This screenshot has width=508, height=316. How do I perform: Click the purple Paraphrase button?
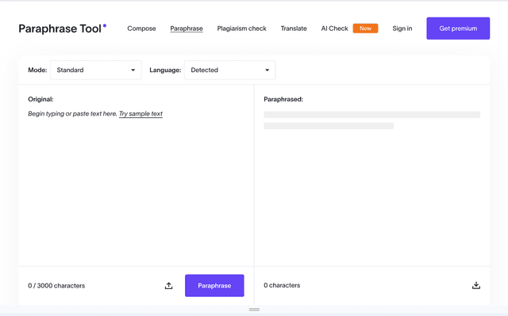(214, 286)
